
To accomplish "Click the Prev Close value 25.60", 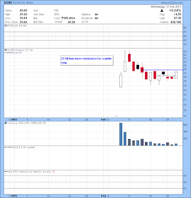I will coord(23,22).
